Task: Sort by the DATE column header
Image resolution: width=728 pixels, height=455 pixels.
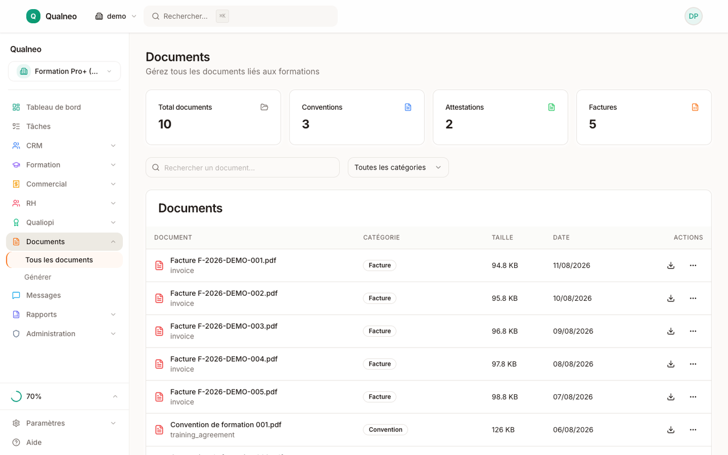Action: click(x=561, y=238)
